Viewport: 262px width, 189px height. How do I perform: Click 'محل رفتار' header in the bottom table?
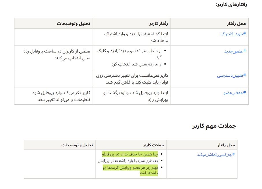226,145
